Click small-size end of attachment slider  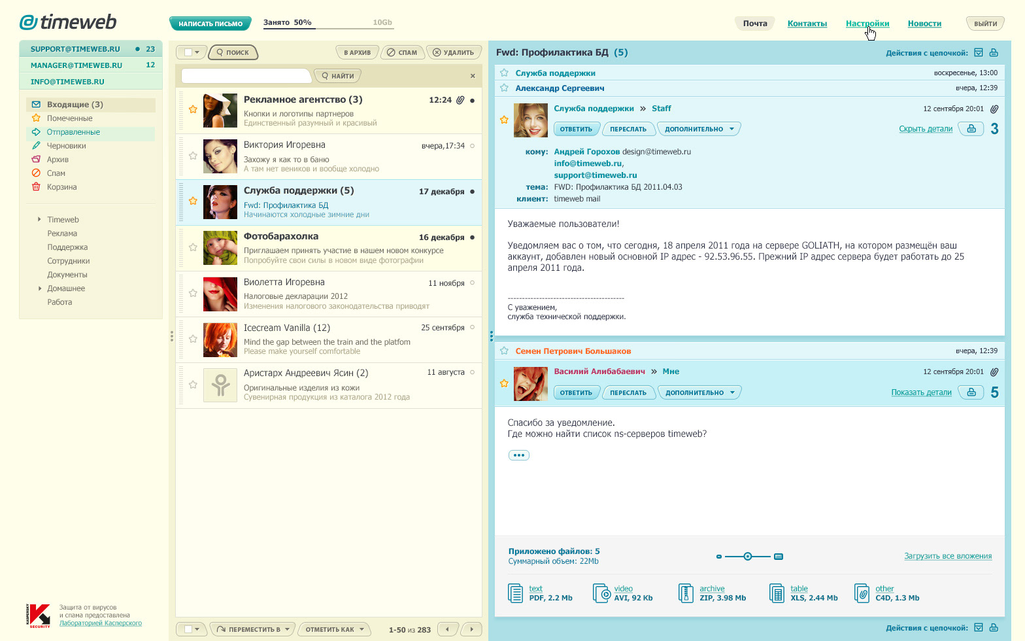(x=719, y=557)
